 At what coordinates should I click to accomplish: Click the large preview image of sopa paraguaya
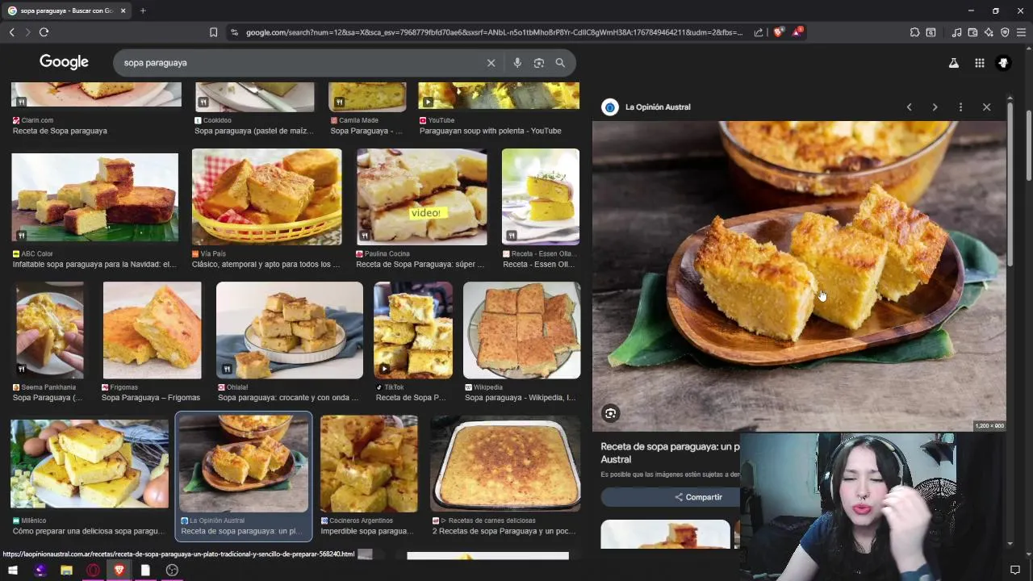[x=799, y=276]
